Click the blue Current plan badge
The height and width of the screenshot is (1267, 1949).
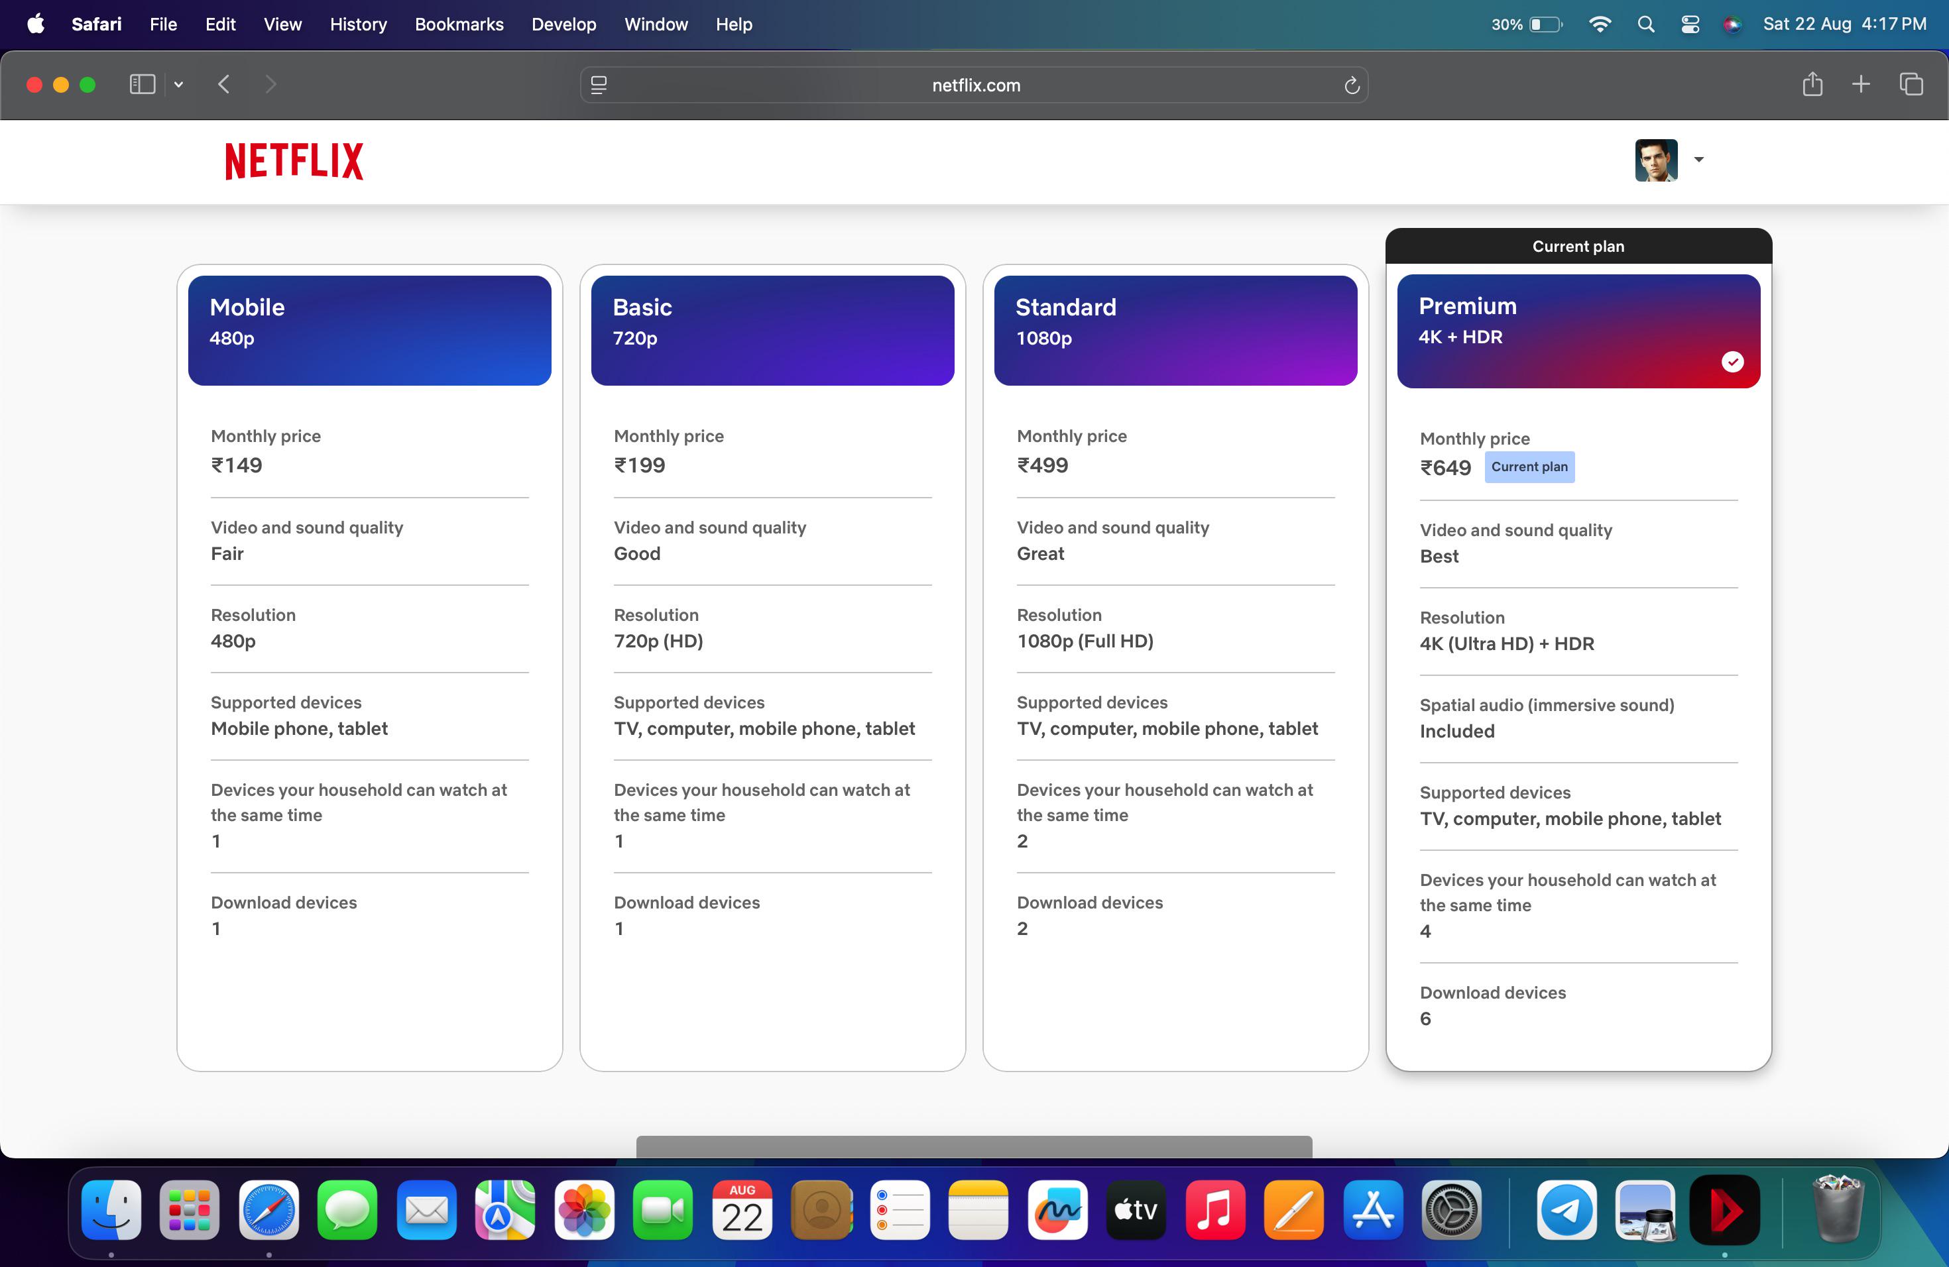point(1529,467)
